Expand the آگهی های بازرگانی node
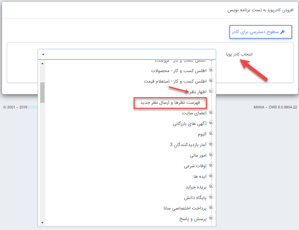Viewport: 299px width, 230px height. coord(211,123)
